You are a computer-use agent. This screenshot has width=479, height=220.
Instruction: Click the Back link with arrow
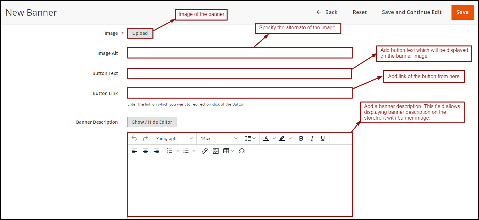pyautogui.click(x=327, y=12)
